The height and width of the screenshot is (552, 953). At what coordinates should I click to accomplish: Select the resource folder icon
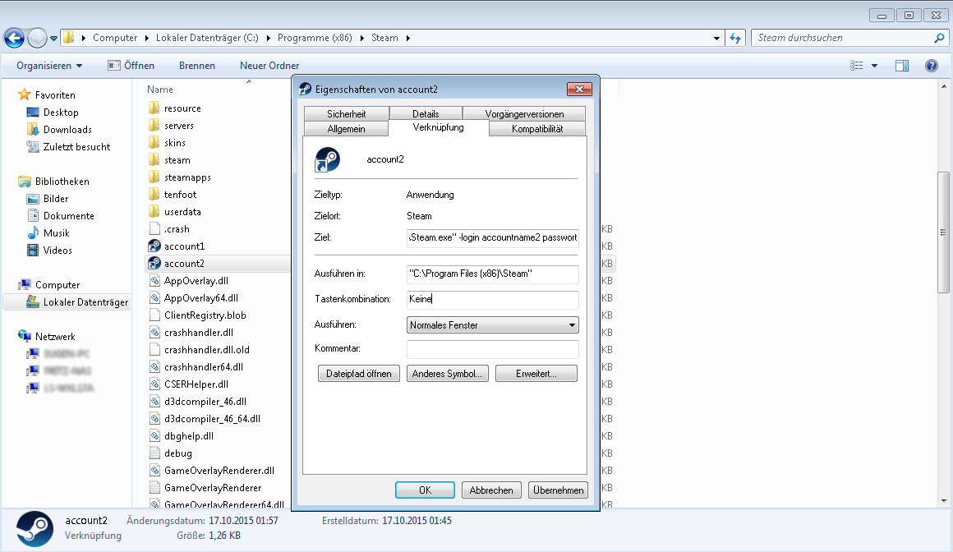(x=154, y=108)
